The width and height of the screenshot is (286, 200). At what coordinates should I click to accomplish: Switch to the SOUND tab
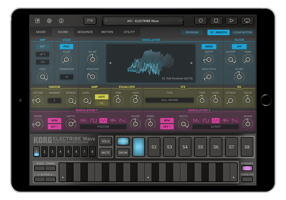pyautogui.click(x=63, y=32)
